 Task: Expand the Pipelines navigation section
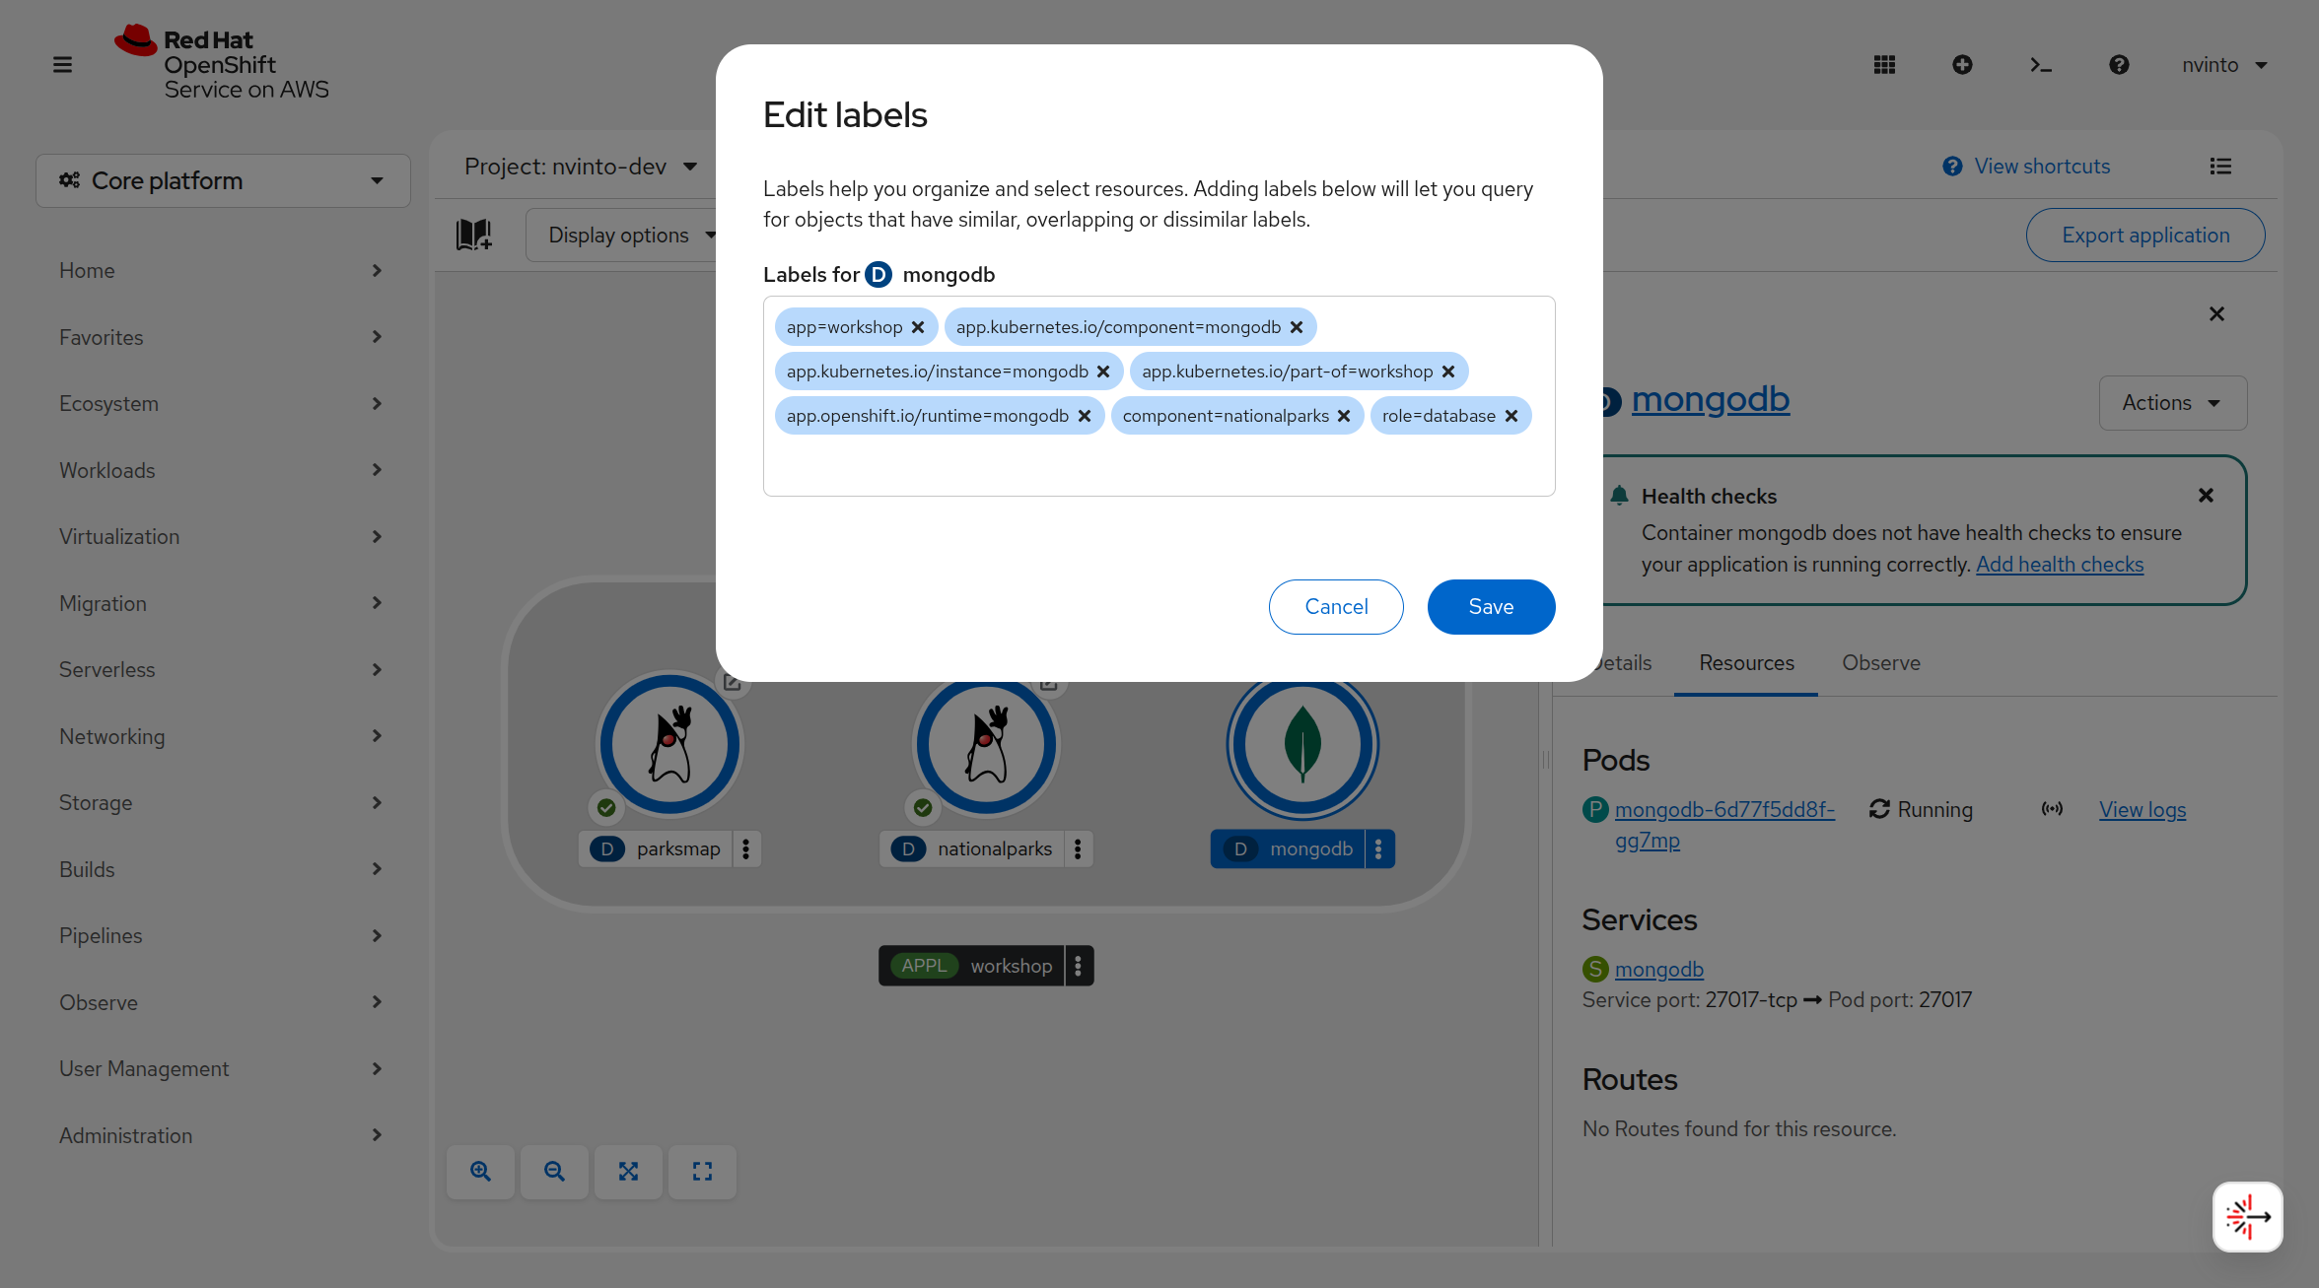[221, 935]
